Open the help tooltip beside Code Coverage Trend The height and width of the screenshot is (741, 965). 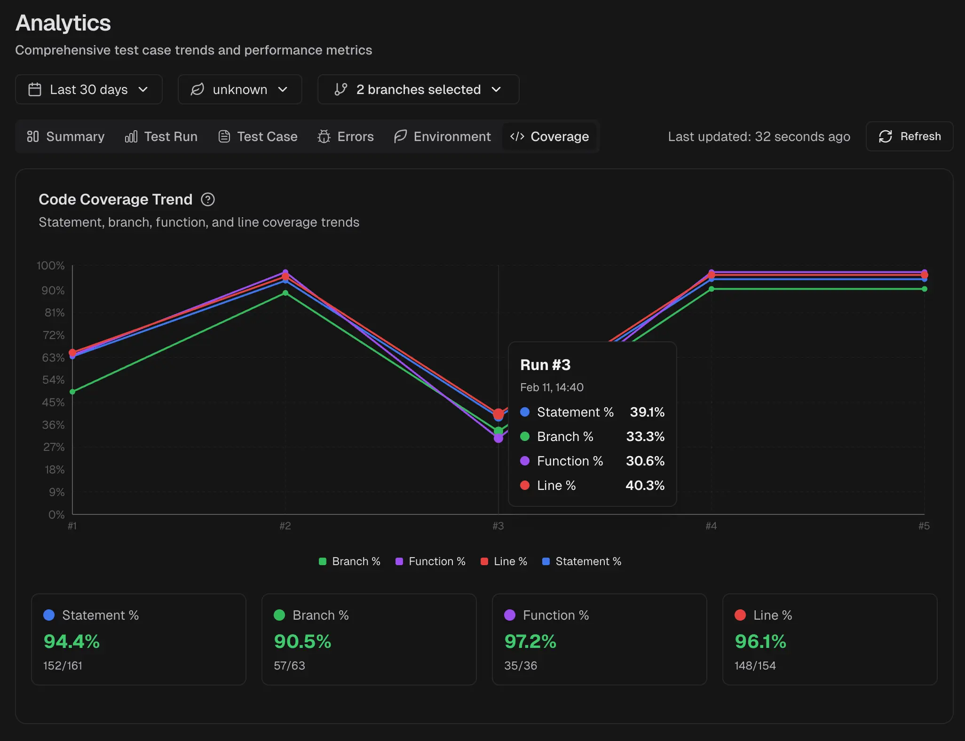(x=207, y=199)
